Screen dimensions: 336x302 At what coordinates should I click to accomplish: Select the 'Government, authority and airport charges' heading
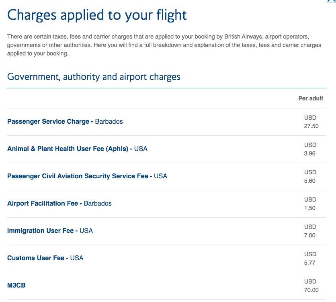94,77
